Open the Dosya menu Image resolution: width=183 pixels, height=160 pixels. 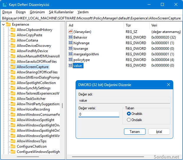coord(7,12)
